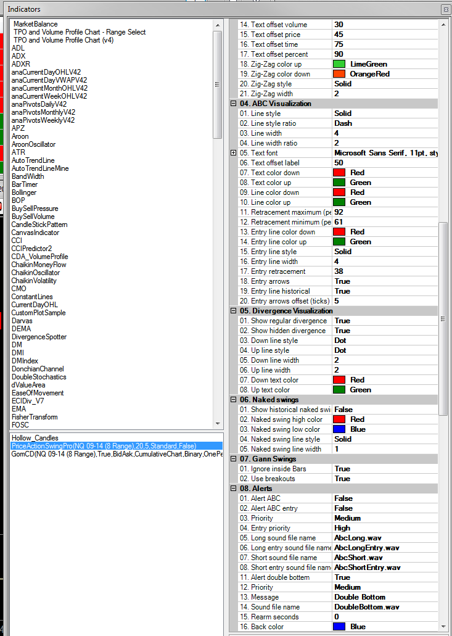Open the Down line style Dot dropdown
452x636 pixels.
pos(385,341)
